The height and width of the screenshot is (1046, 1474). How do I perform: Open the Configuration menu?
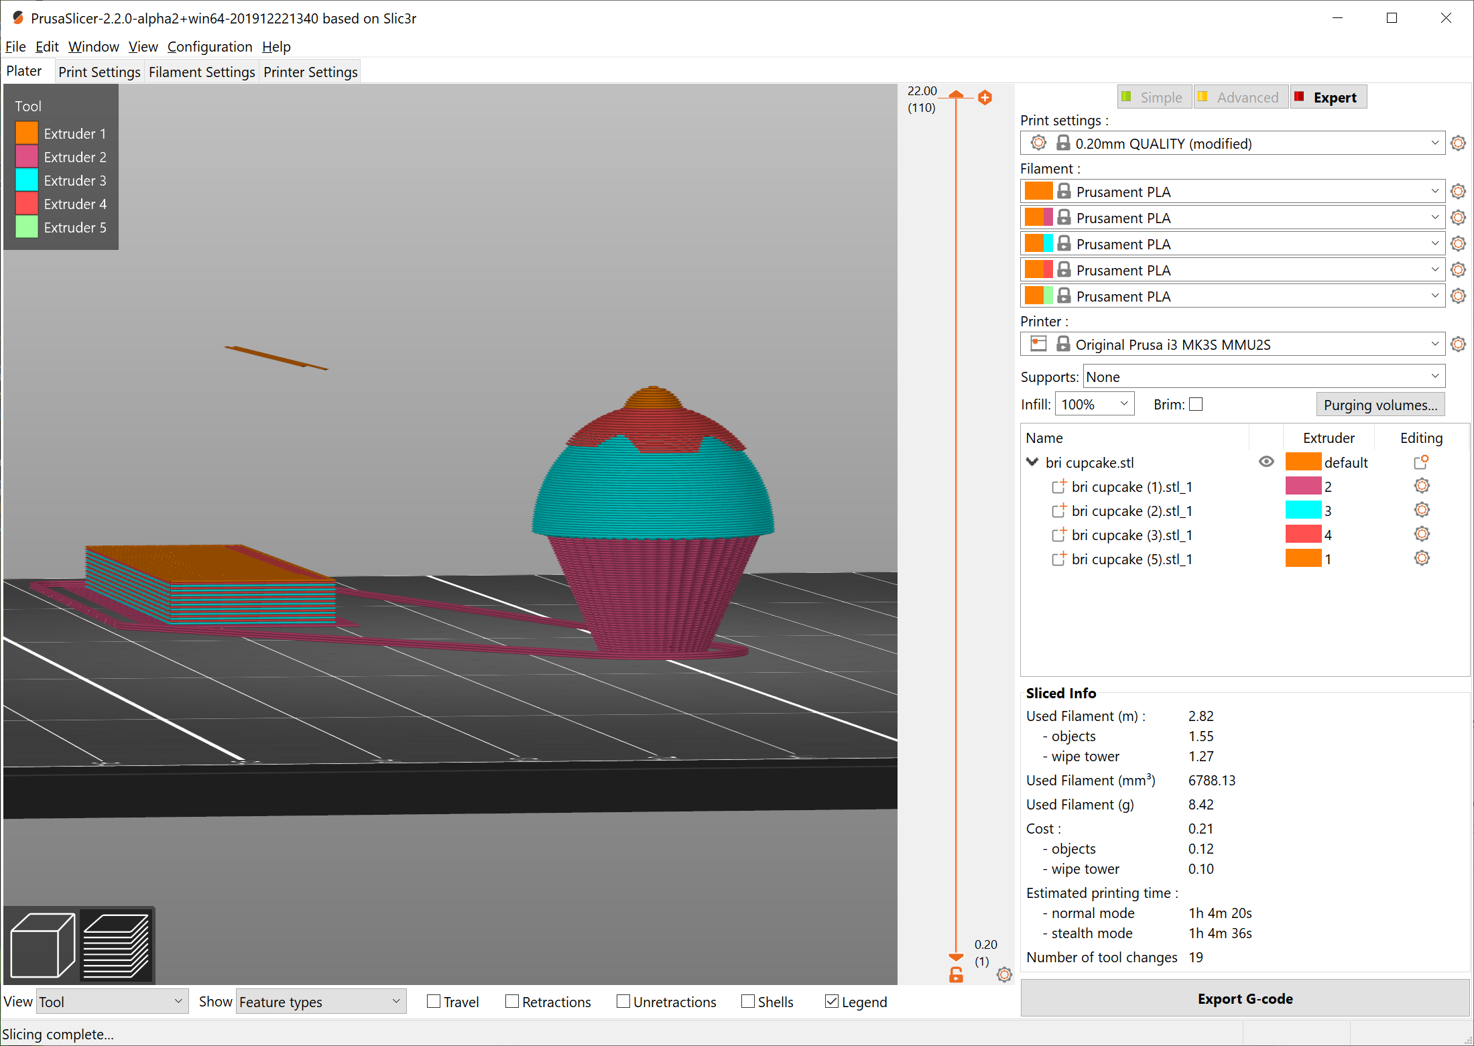[210, 46]
